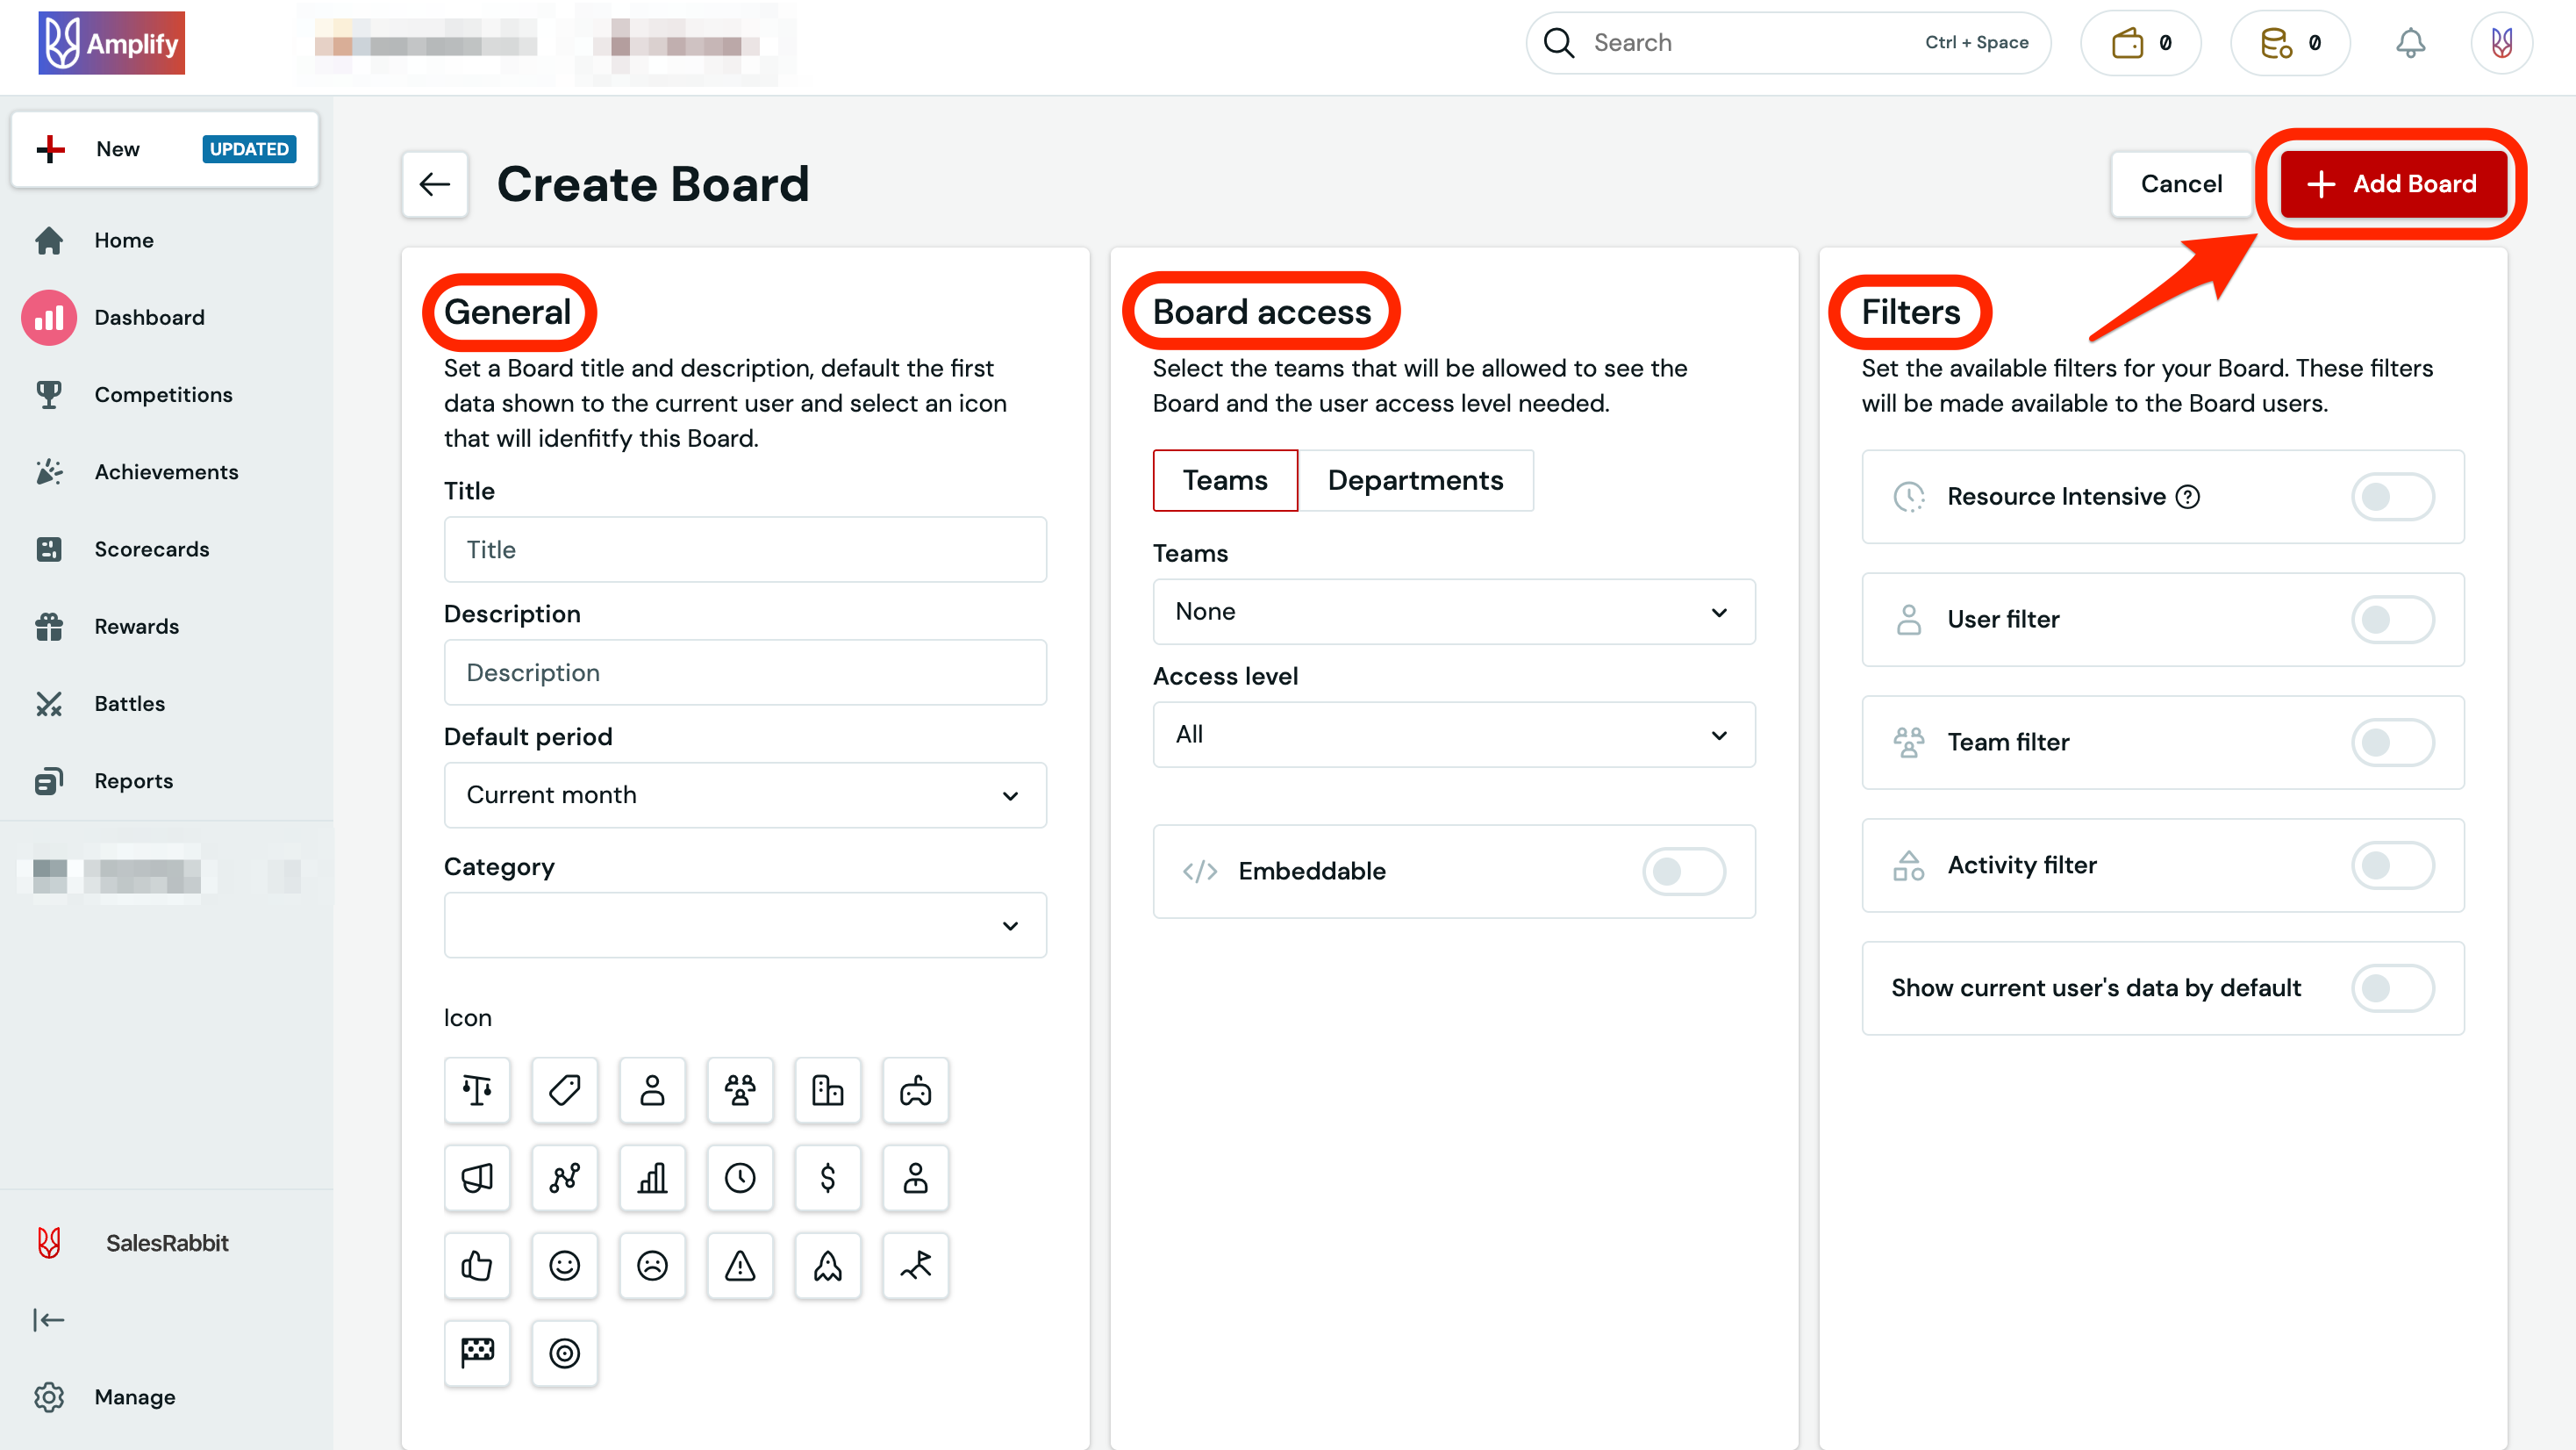The width and height of the screenshot is (2576, 1450).
Task: Choose the checkered flag icon
Action: (x=477, y=1353)
